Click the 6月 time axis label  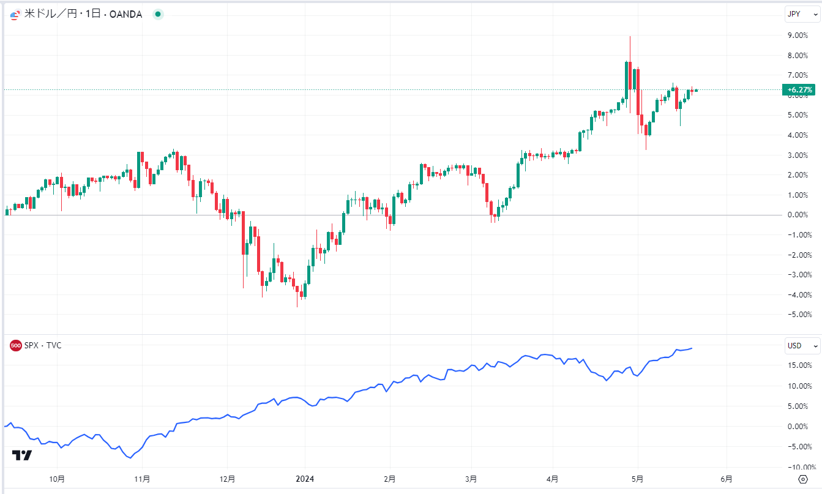click(x=727, y=479)
